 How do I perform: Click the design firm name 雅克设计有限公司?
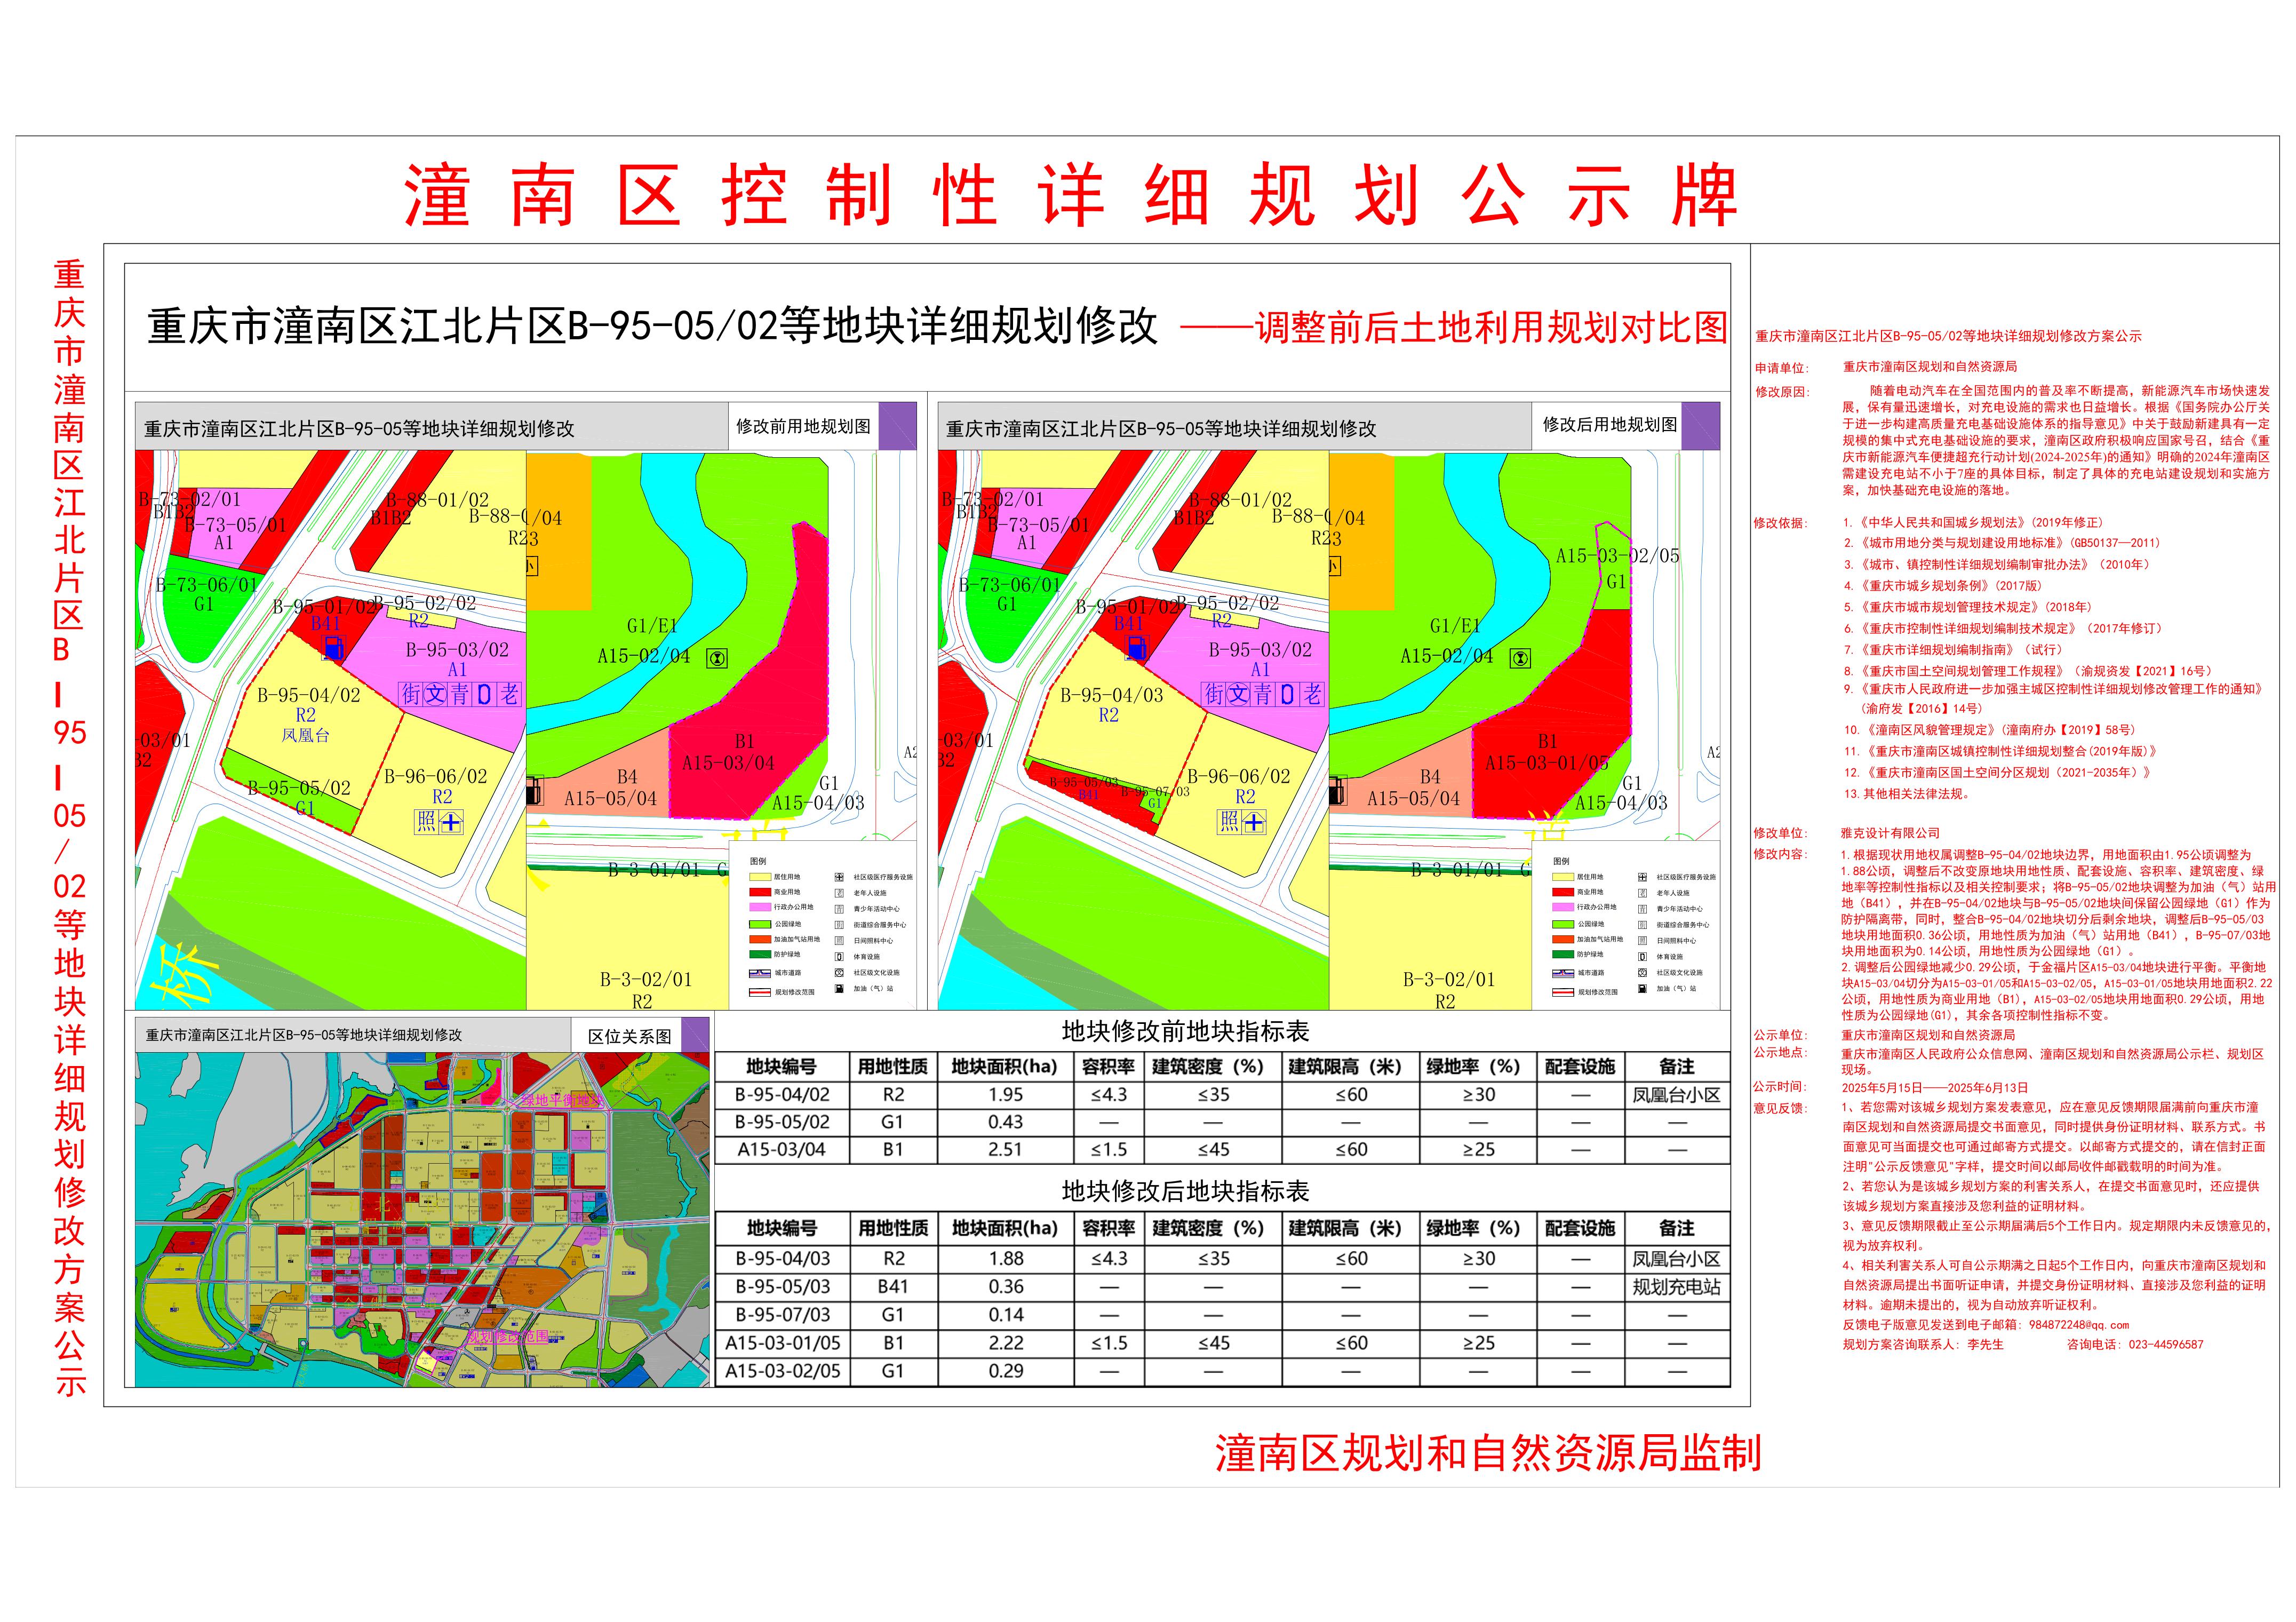(1890, 833)
